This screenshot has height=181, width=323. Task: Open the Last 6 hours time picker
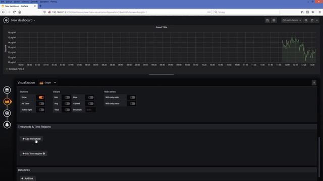(292, 20)
